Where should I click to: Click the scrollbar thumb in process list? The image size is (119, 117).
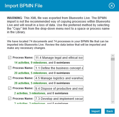click(113, 59)
